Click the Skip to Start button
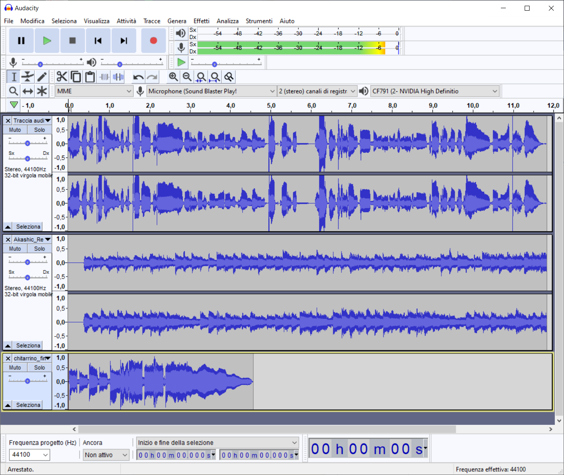Viewport: 564px width, 475px height. point(98,41)
